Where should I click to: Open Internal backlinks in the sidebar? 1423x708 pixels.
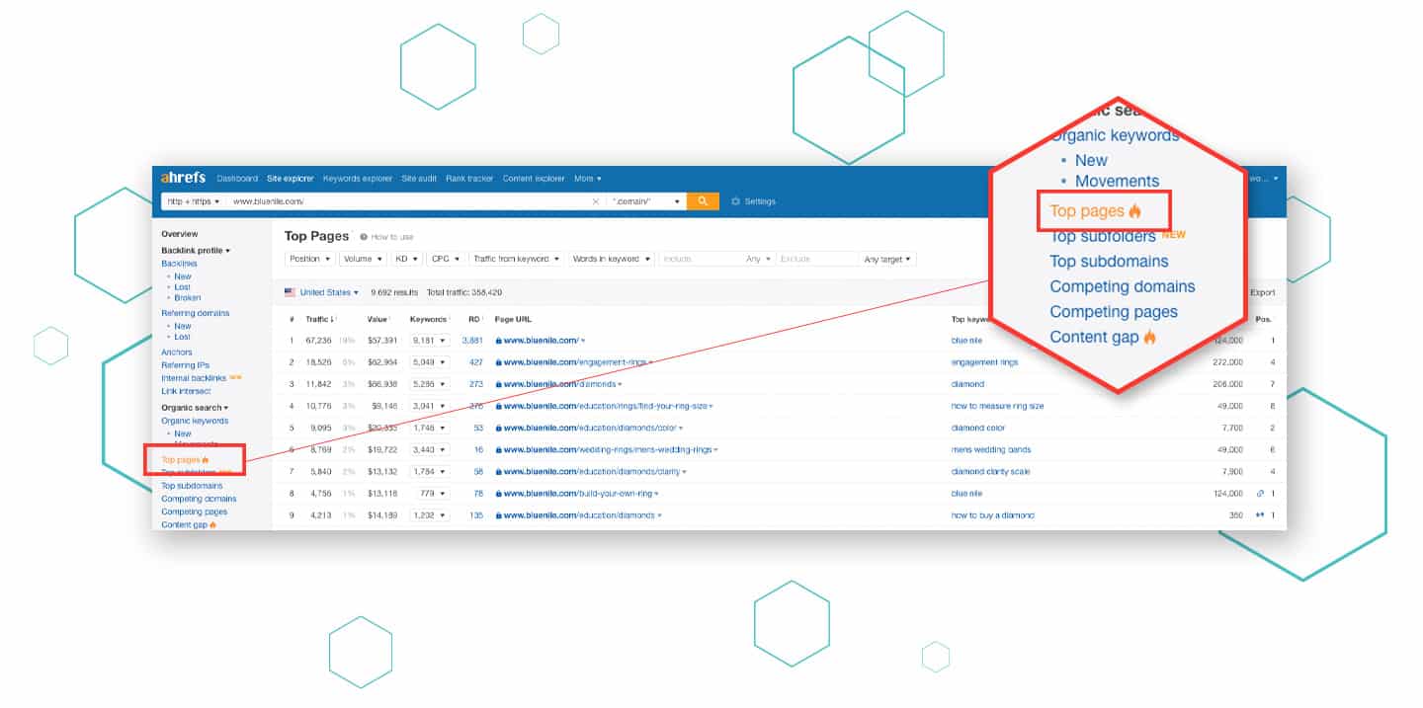tap(195, 378)
